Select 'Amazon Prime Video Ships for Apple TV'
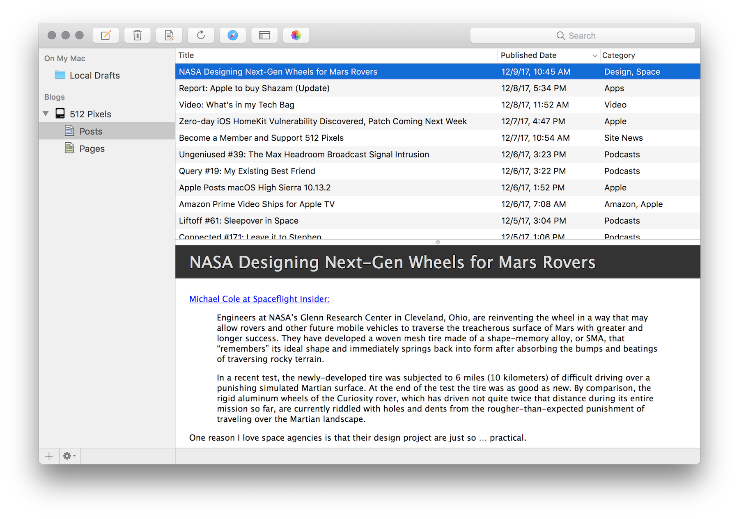 (x=438, y=204)
